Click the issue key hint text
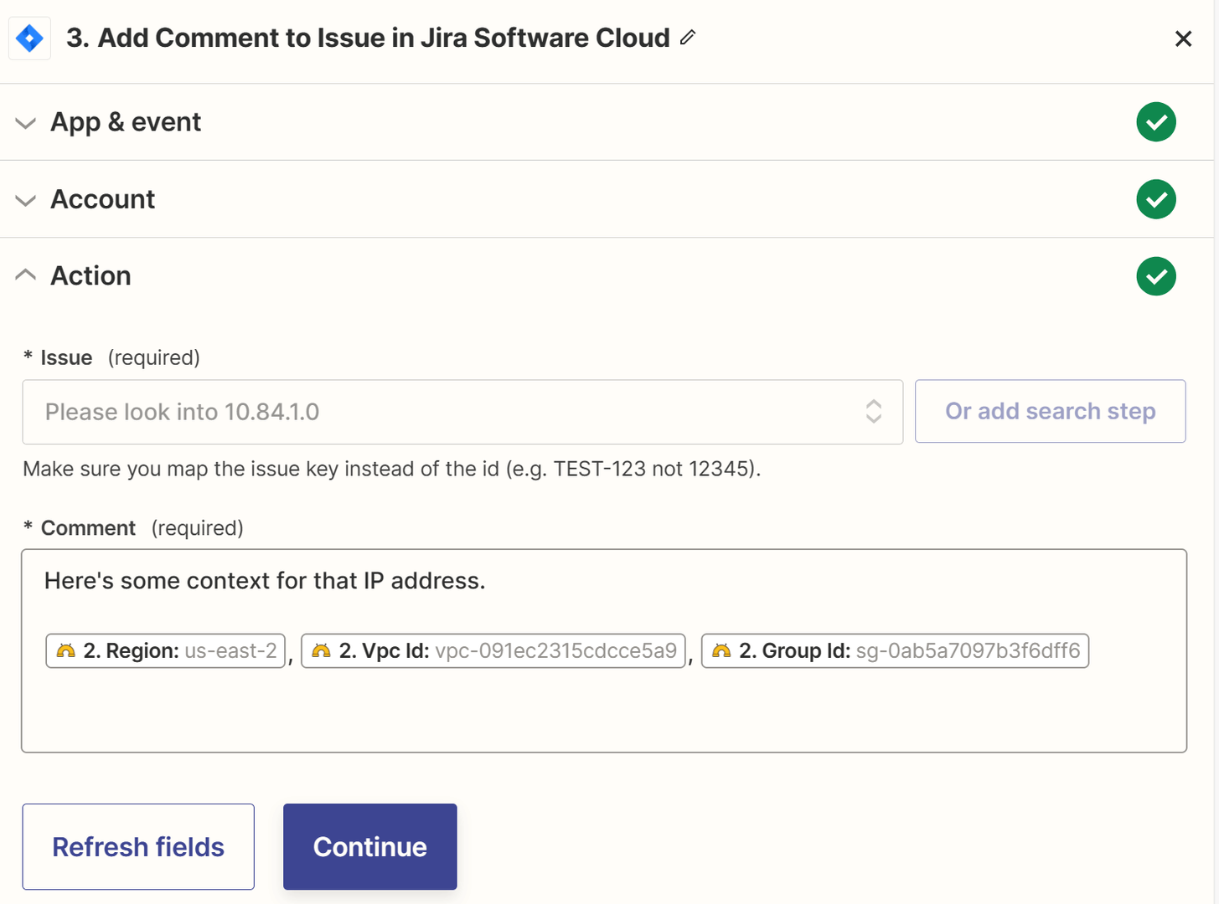 [x=392, y=469]
